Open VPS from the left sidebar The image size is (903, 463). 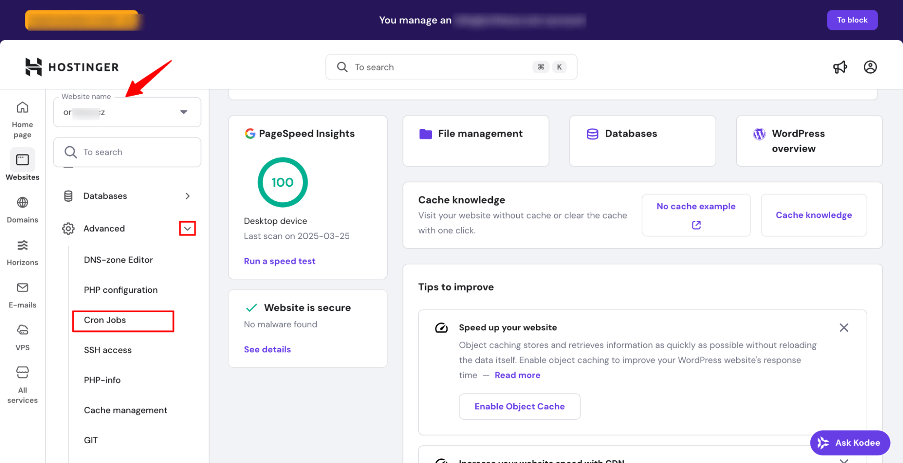[x=22, y=338]
